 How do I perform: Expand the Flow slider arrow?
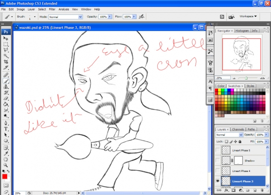pyautogui.click(x=134, y=17)
